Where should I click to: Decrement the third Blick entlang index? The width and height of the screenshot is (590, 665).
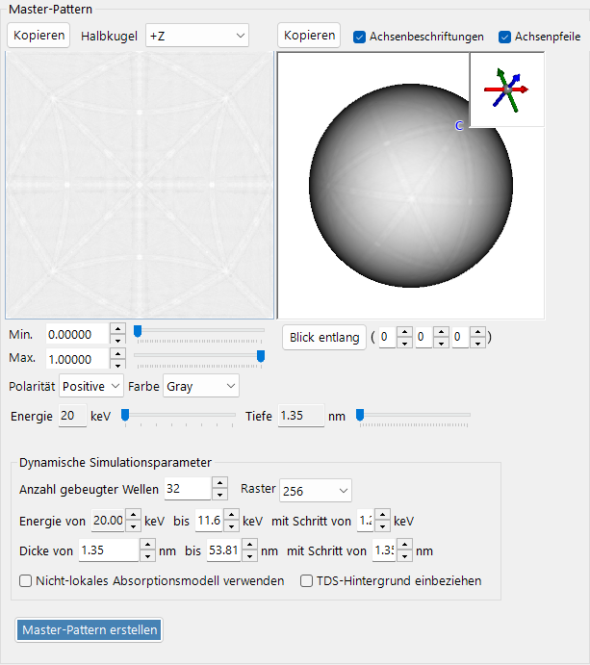point(478,343)
